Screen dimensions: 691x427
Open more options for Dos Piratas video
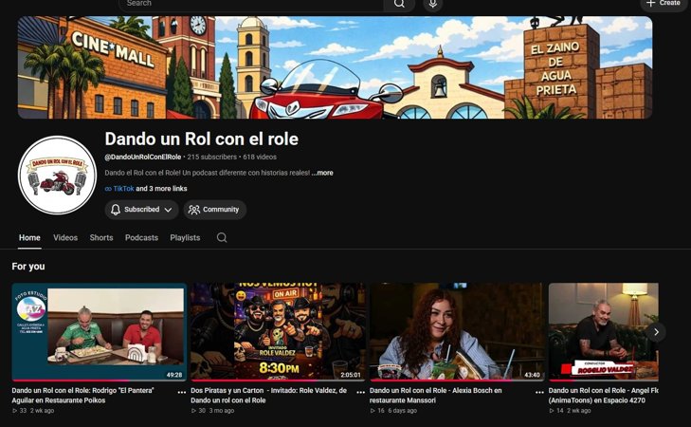click(x=360, y=392)
